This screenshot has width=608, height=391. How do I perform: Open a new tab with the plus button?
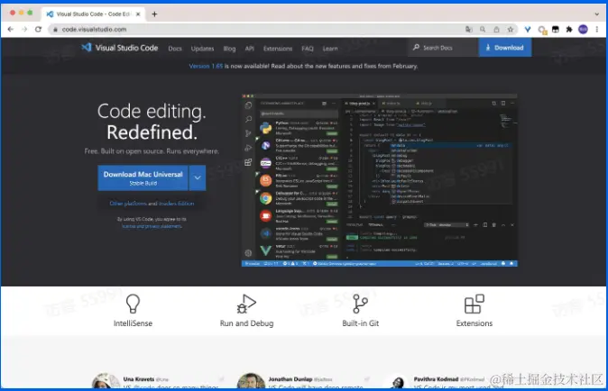[x=154, y=14]
